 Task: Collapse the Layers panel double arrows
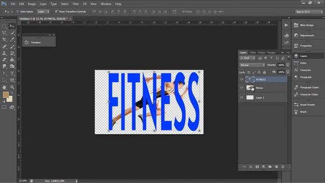(282, 52)
